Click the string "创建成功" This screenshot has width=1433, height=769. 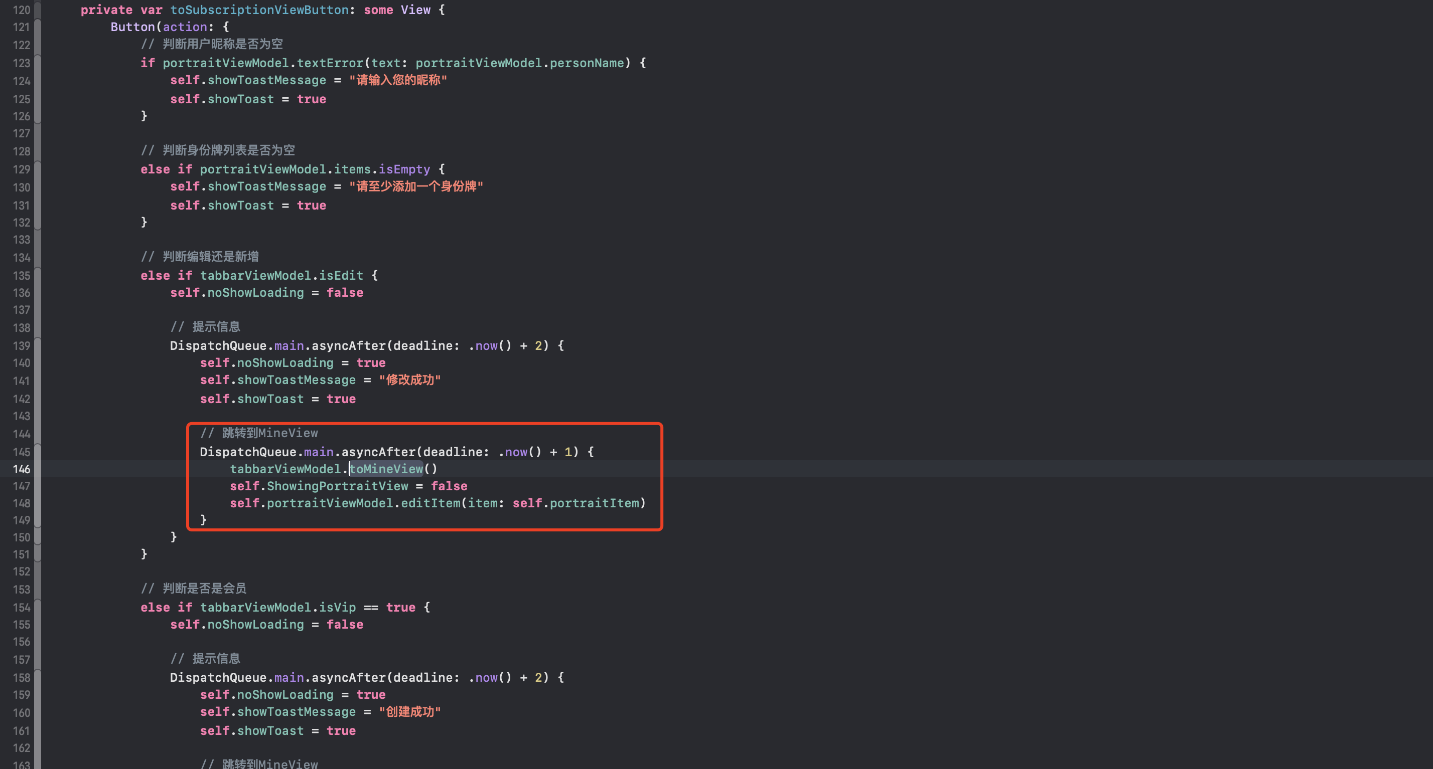click(410, 711)
